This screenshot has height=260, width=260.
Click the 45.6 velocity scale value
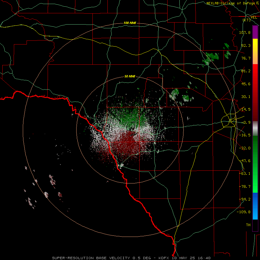click(246, 84)
